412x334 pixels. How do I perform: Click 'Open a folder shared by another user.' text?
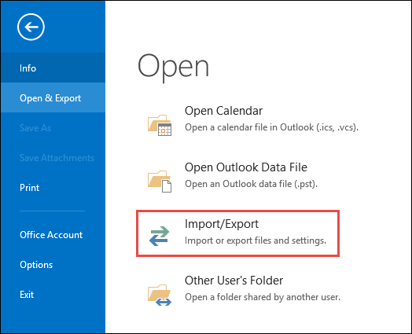[263, 297]
